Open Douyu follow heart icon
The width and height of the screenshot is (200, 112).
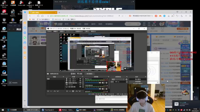149,24
